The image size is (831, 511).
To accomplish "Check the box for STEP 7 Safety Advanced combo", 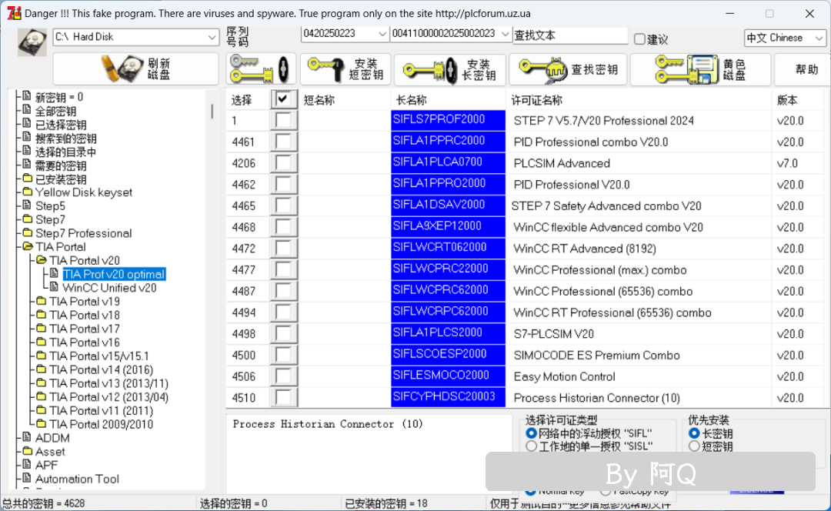I will [283, 205].
